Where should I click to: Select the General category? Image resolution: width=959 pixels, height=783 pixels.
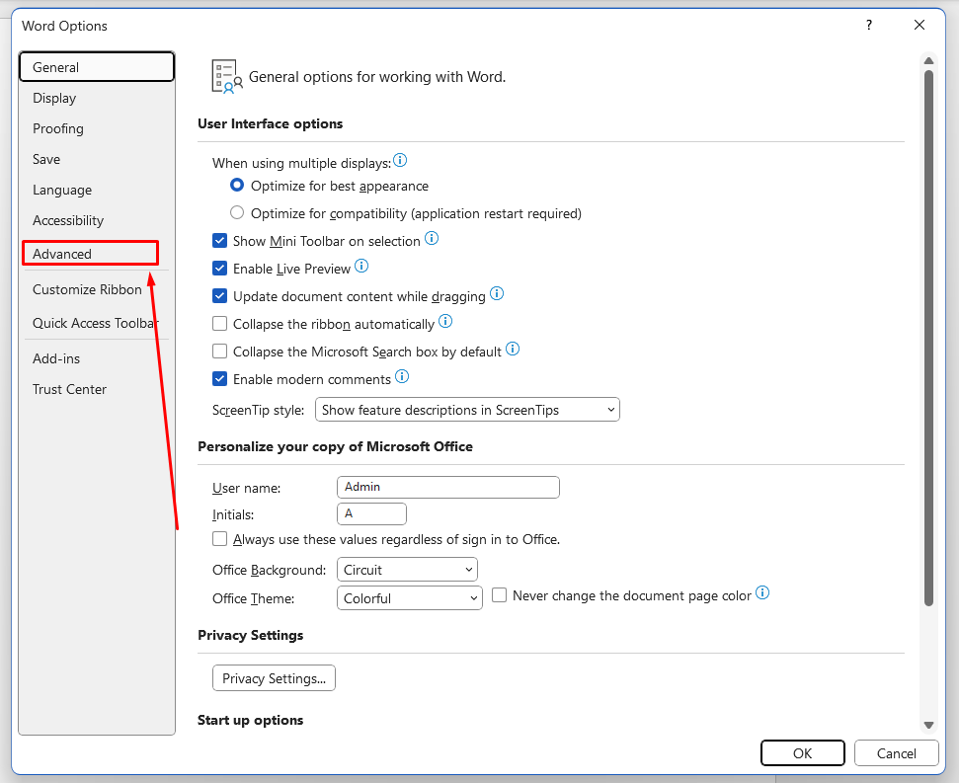[x=97, y=67]
